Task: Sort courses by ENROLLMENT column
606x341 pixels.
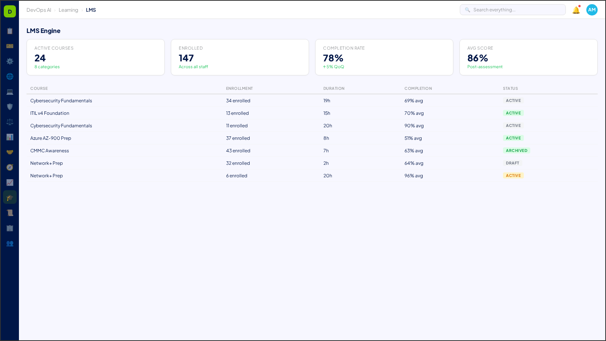Action: click(x=239, y=88)
